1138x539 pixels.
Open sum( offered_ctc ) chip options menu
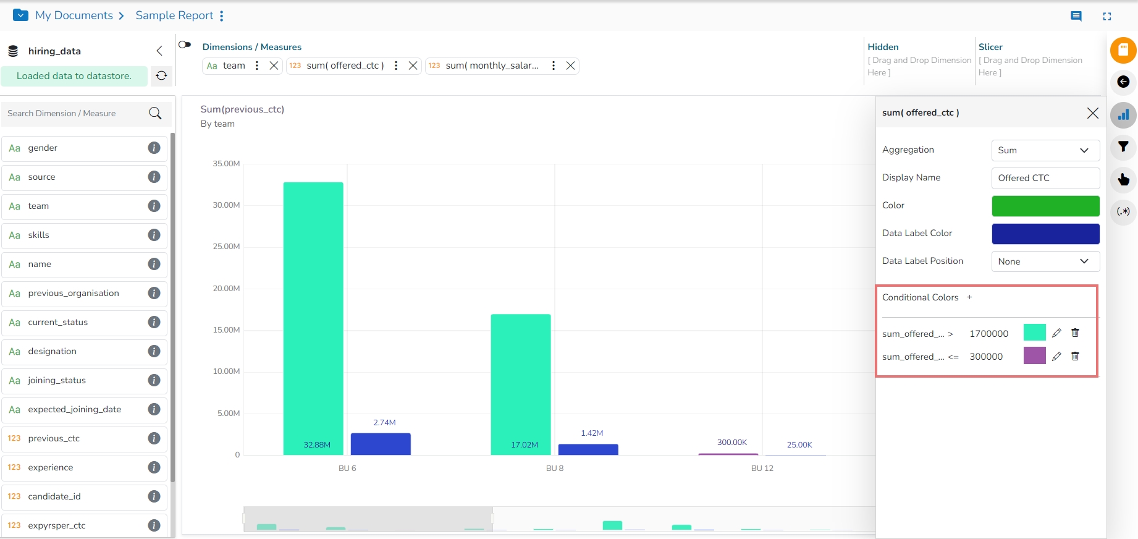coord(396,66)
